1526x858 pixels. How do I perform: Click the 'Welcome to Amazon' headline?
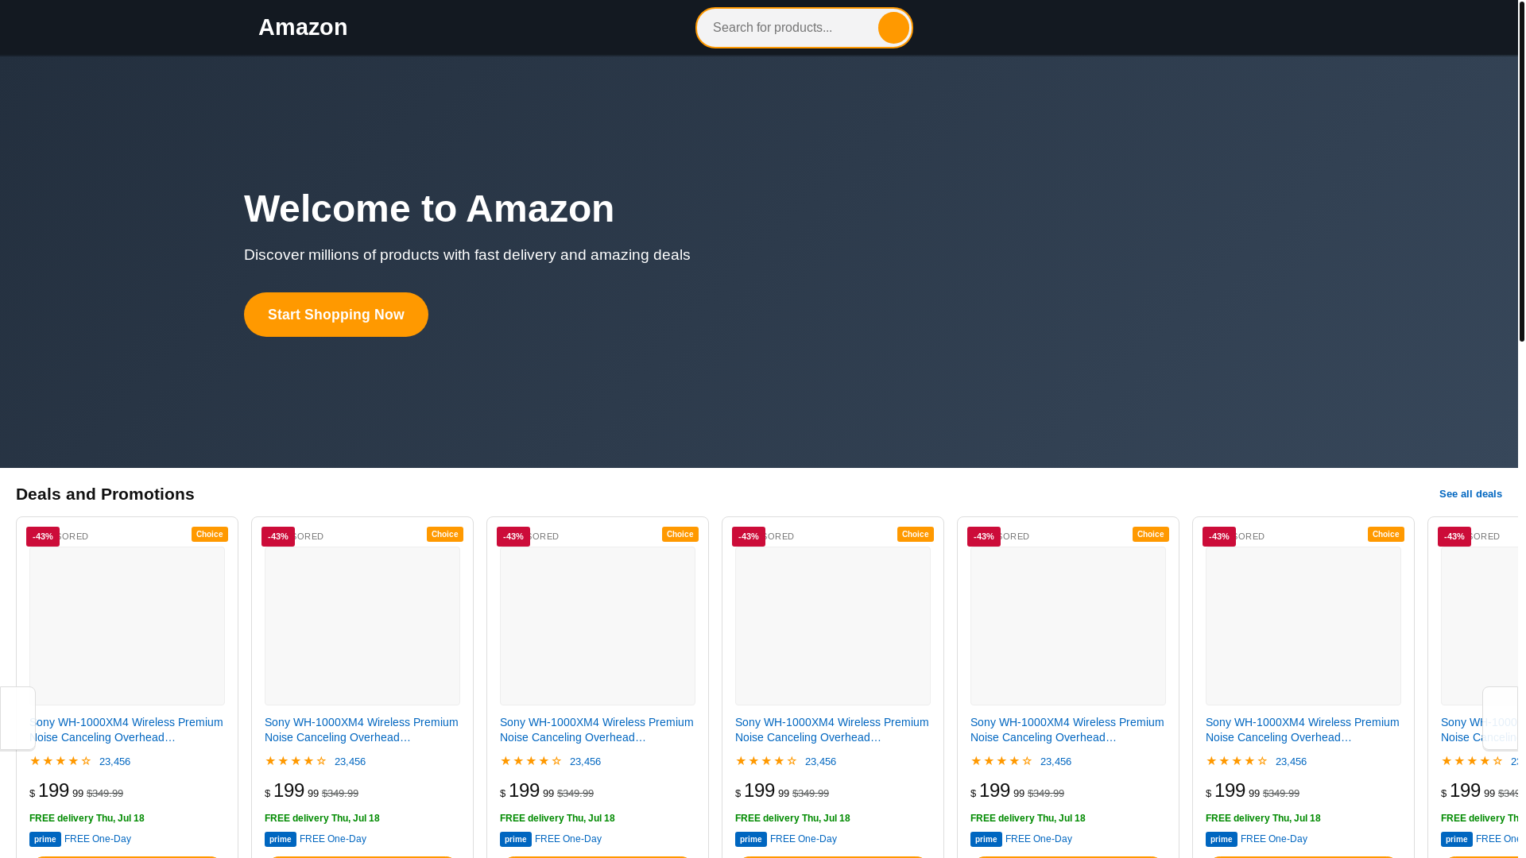tap(429, 209)
